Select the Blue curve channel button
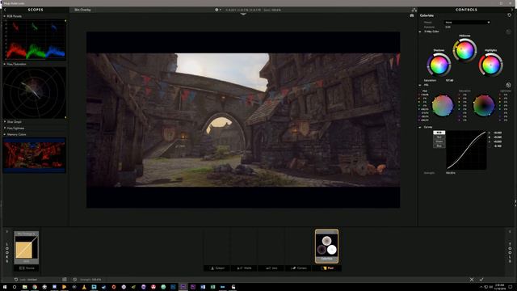This screenshot has width=517, height=291. (x=439, y=145)
